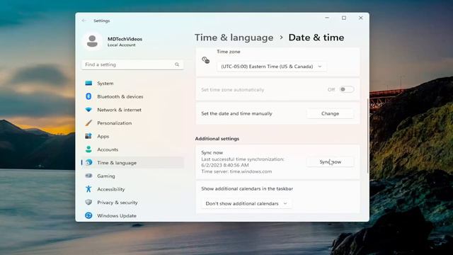Image resolution: width=453 pixels, height=255 pixels.
Task: Select Accessibility in the sidebar
Action: click(132, 189)
